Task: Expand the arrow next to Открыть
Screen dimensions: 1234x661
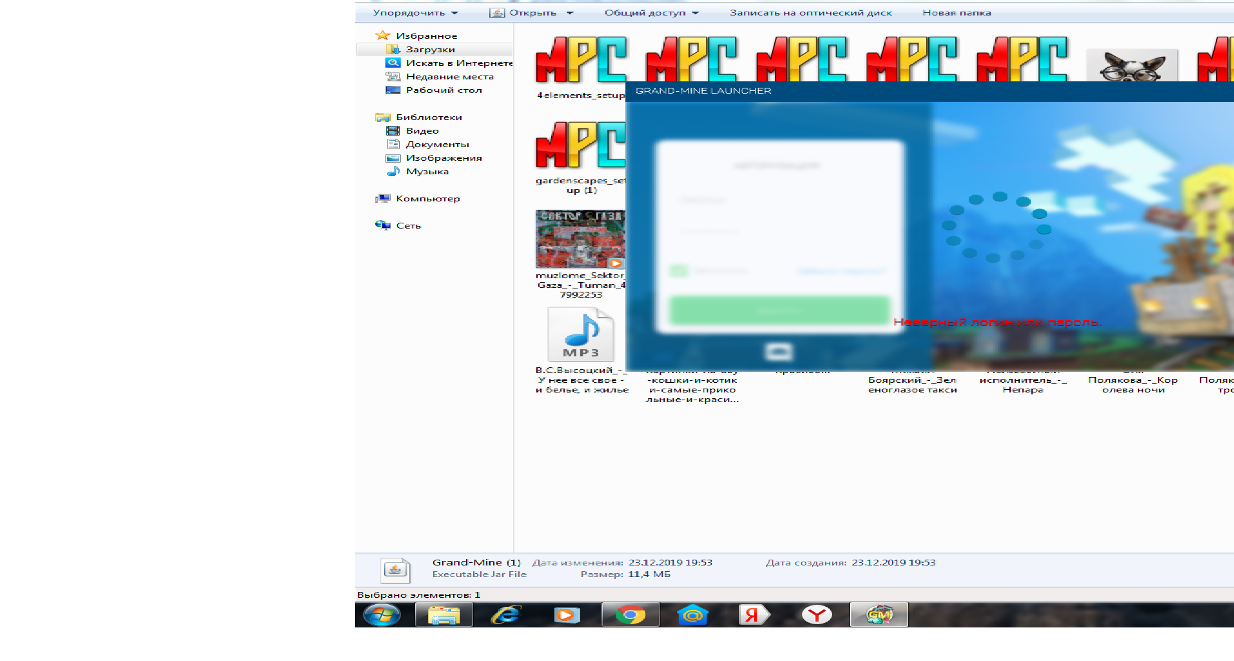Action: (x=570, y=13)
